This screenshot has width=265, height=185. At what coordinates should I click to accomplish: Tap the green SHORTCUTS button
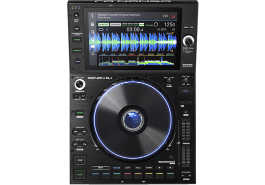[x=77, y=51]
